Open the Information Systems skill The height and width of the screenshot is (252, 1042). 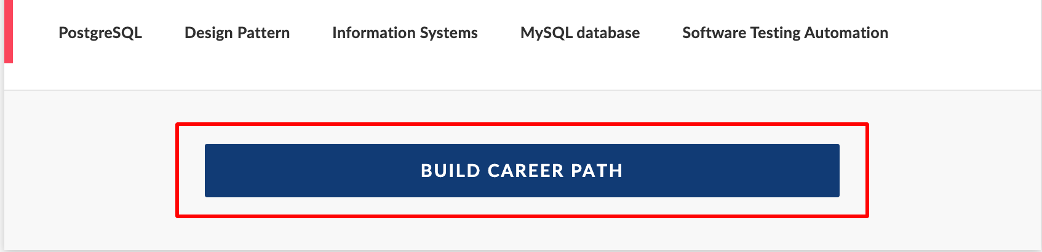tap(405, 33)
